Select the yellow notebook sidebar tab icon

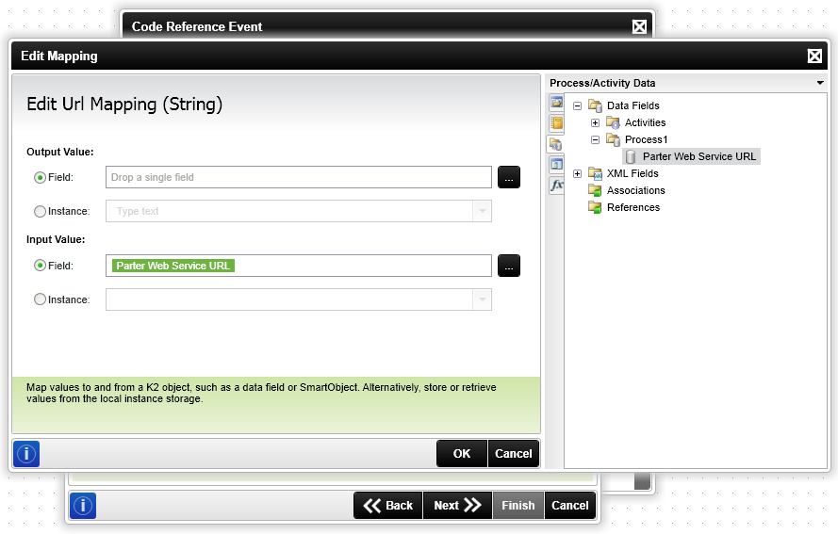coord(556,122)
